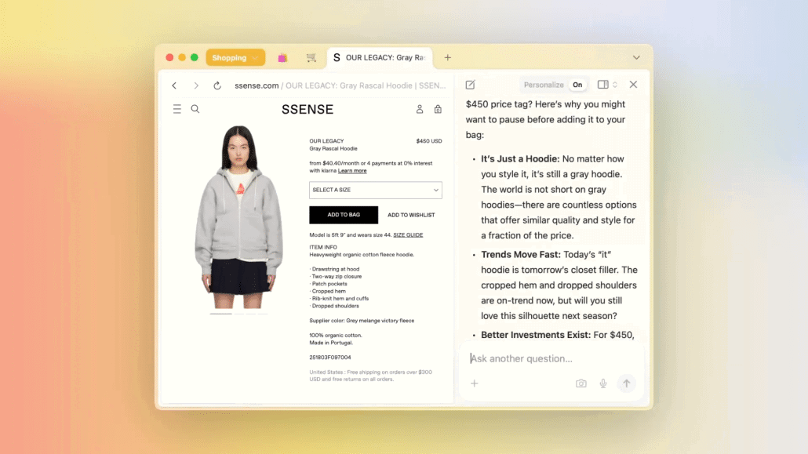Image resolution: width=808 pixels, height=454 pixels.
Task: Click Add to Wishlist
Action: click(411, 215)
